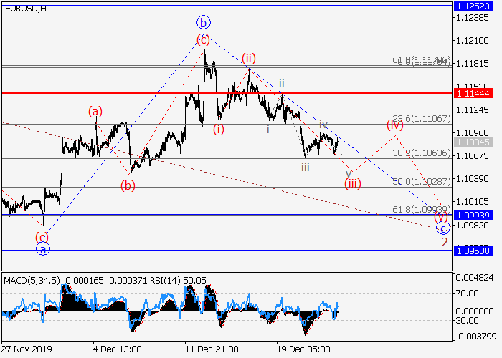The height and width of the screenshot is (358, 502).
Task: Select the circled blue c wave label
Action: click(443, 228)
